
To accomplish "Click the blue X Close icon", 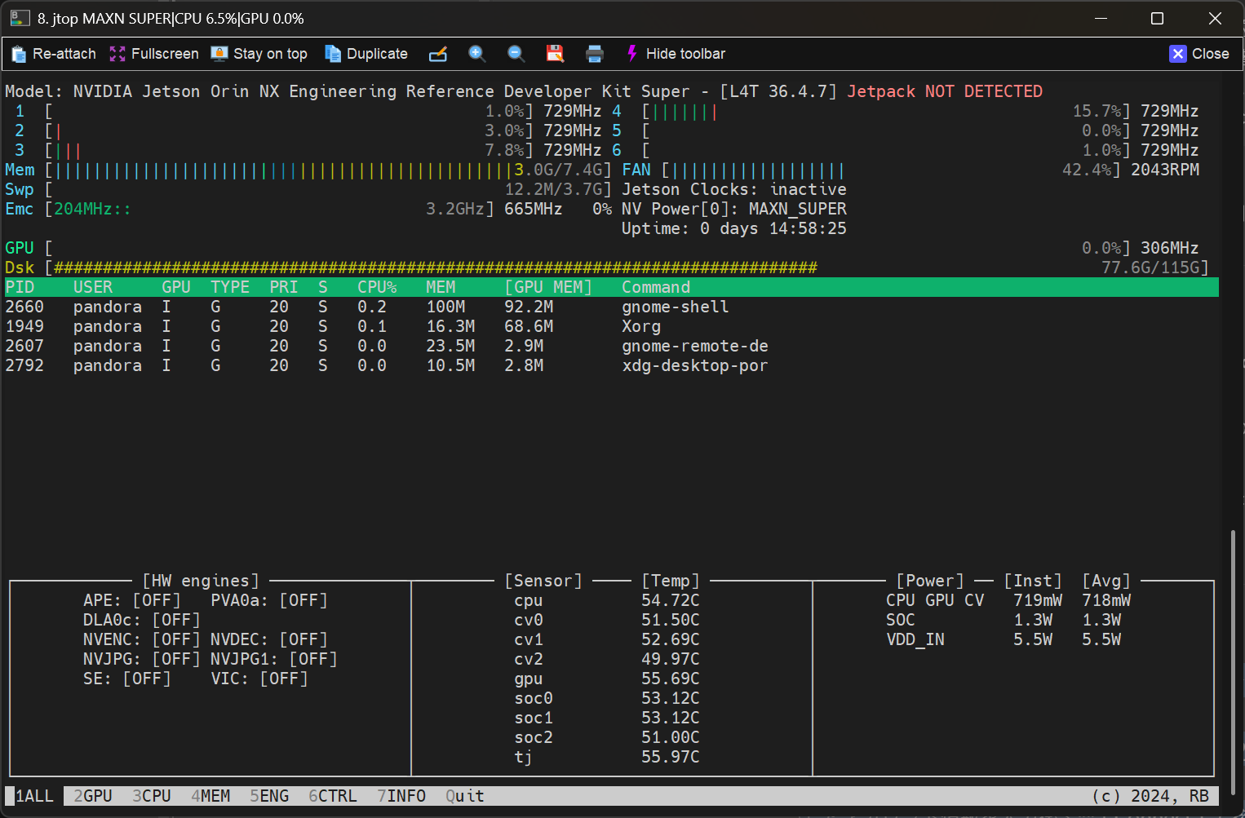I will (x=1178, y=54).
